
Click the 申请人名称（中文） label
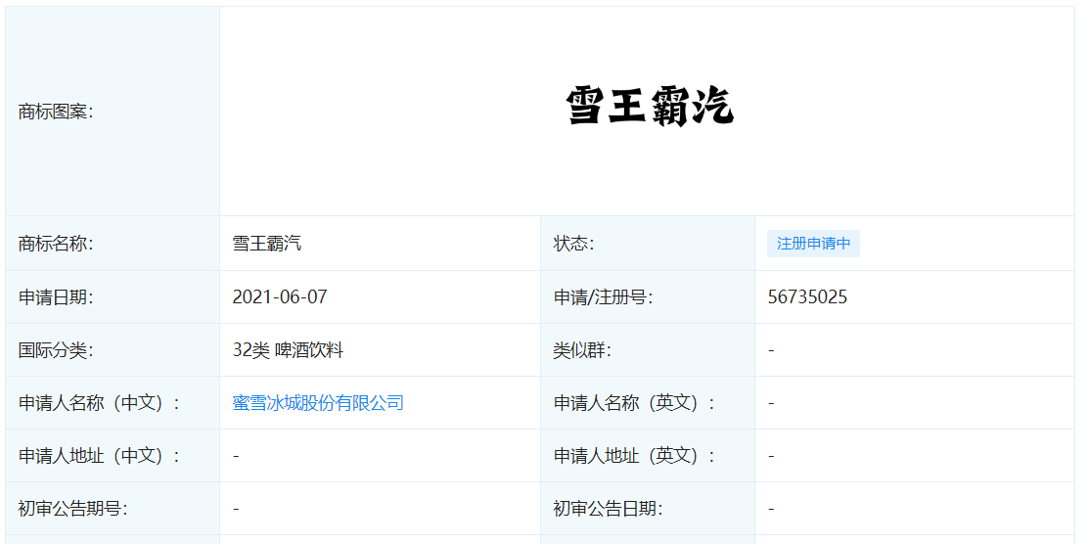coord(99,402)
